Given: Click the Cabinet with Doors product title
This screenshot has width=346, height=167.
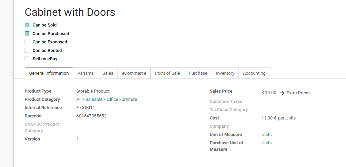Looking at the screenshot, I should tap(70, 12).
